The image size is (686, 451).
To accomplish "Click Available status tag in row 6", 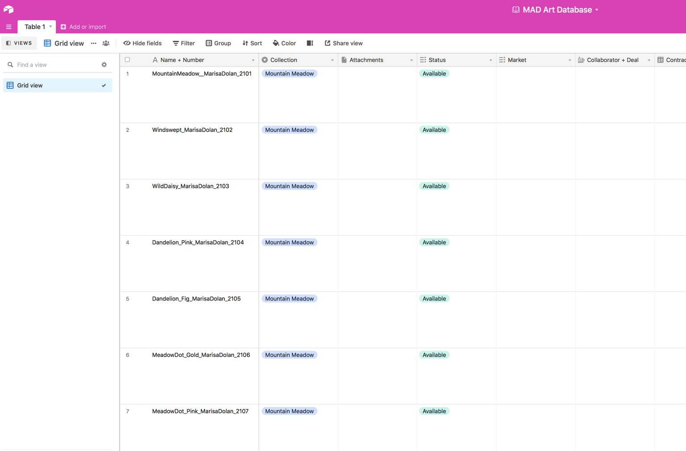I will point(434,355).
